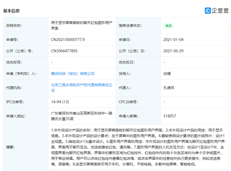Click the 申请（专利权）人 label cell

click(26, 74)
